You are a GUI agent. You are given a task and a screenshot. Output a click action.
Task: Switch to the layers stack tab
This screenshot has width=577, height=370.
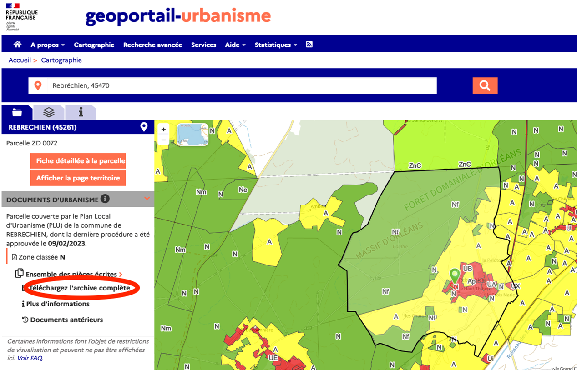[x=49, y=112]
